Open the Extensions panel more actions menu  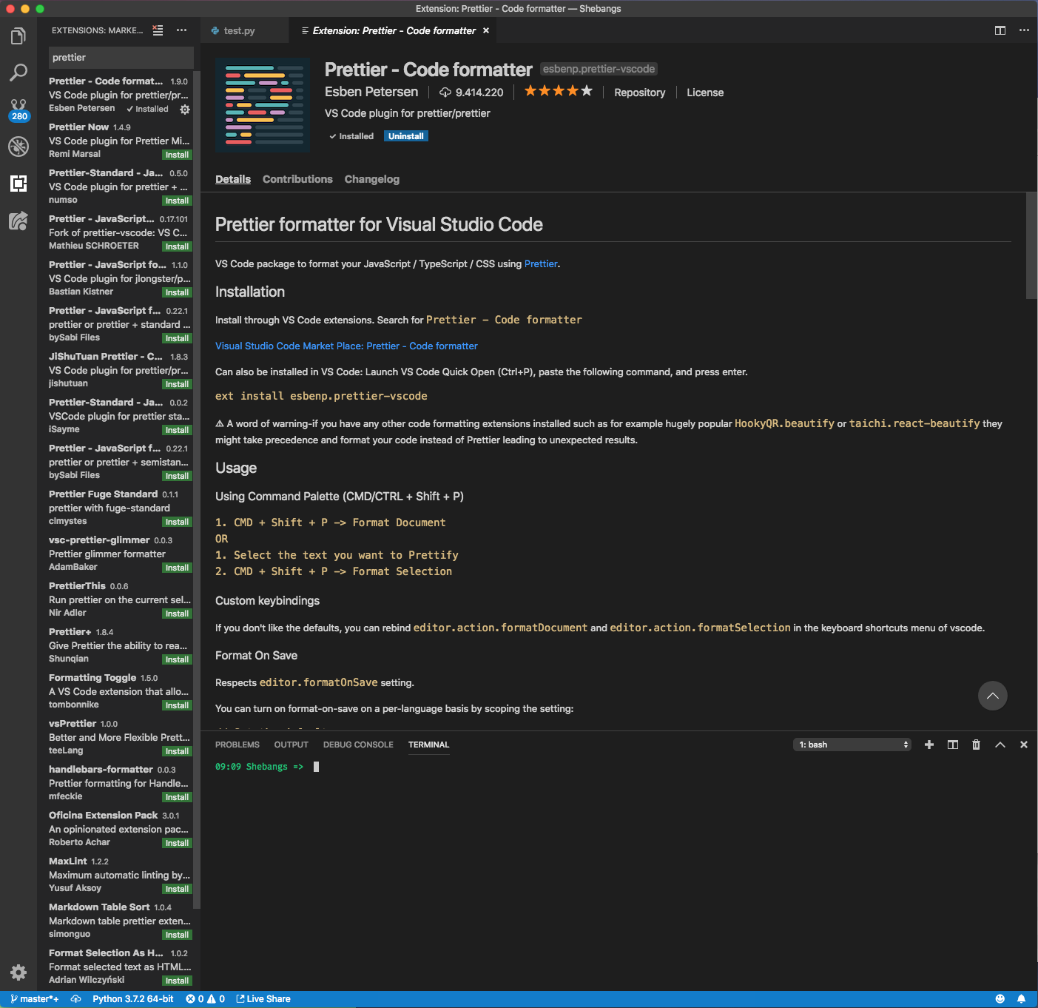(181, 30)
